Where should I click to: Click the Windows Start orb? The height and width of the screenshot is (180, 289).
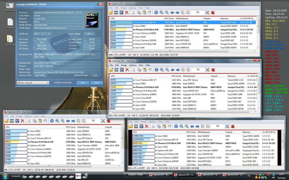5,176
